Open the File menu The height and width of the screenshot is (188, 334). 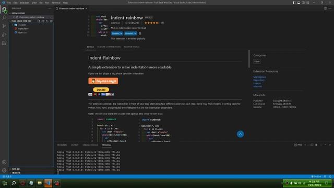coord(9,3)
